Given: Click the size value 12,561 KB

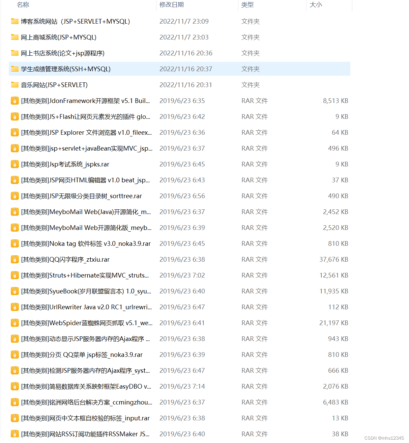Looking at the screenshot, I should coord(334,275).
